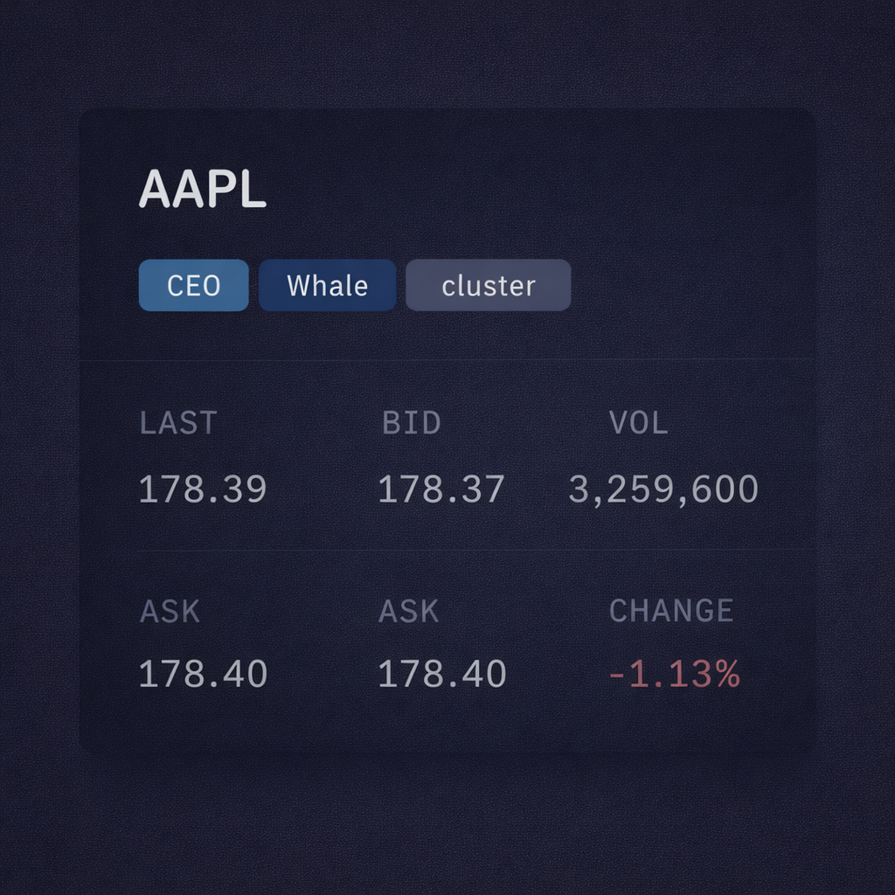Click the volume figure 3,259,600
This screenshot has height=895, width=895.
(x=663, y=489)
